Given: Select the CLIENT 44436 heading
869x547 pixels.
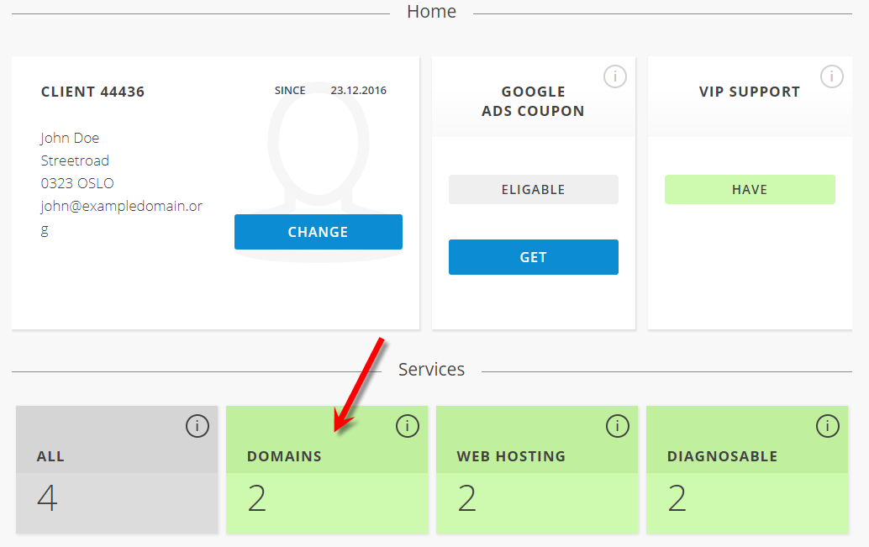Looking at the screenshot, I should pos(92,92).
